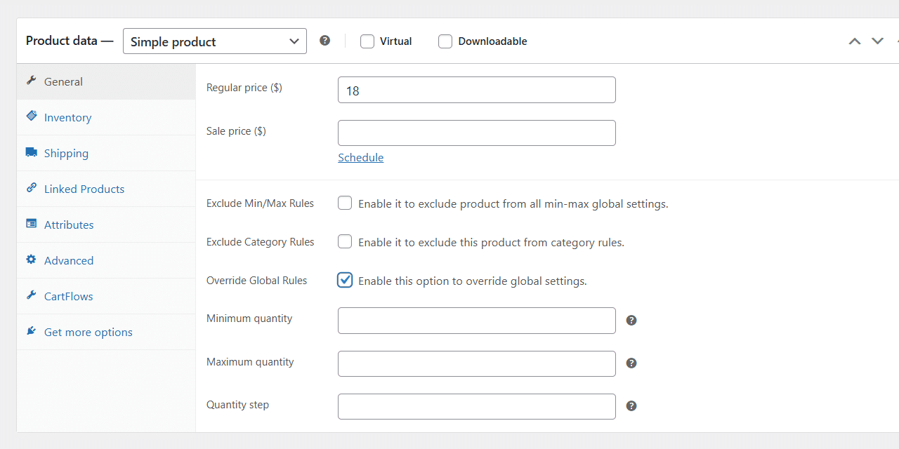Image resolution: width=899 pixels, height=449 pixels.
Task: Click 'Enable this option to override global settings.' label
Action: (473, 281)
